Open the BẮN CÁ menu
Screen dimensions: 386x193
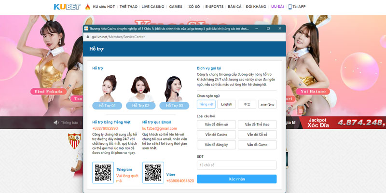point(234,7)
